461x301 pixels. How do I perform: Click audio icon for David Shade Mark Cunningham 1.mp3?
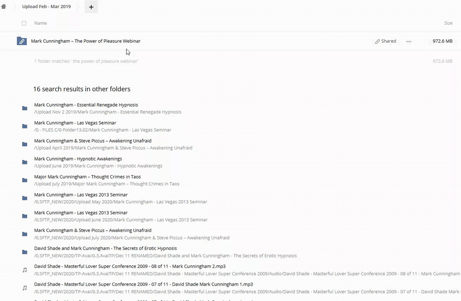tap(25, 288)
